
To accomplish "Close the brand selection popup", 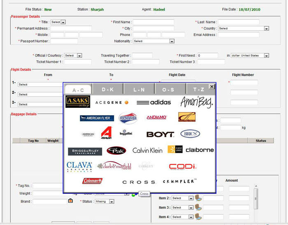I will coord(211,86).
